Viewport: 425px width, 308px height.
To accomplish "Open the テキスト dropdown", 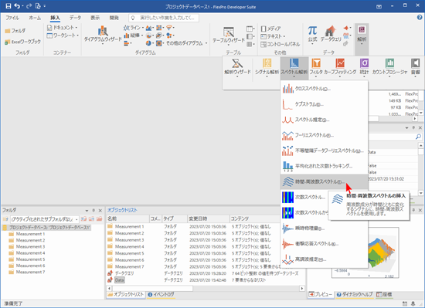I will 273,36.
